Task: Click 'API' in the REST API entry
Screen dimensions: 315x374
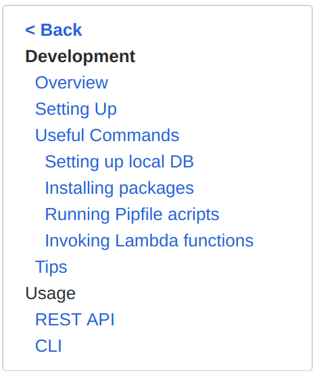Action: [x=101, y=319]
